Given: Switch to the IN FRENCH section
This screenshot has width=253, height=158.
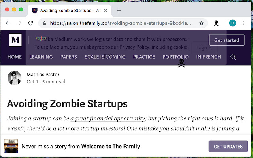Looking at the screenshot, I should [208, 57].
